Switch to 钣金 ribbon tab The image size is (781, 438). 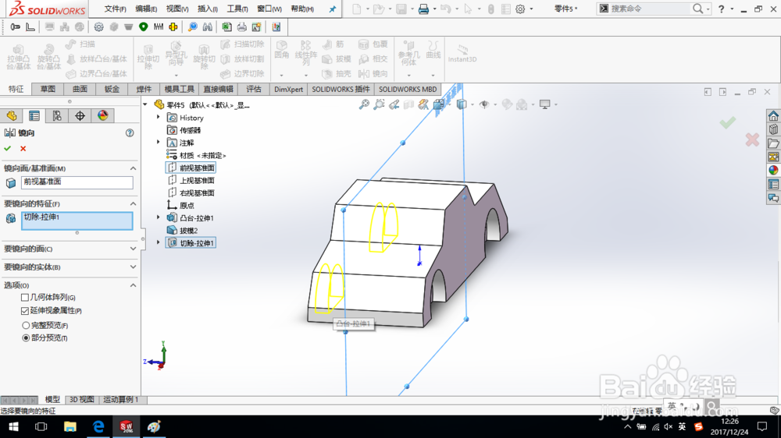[112, 89]
